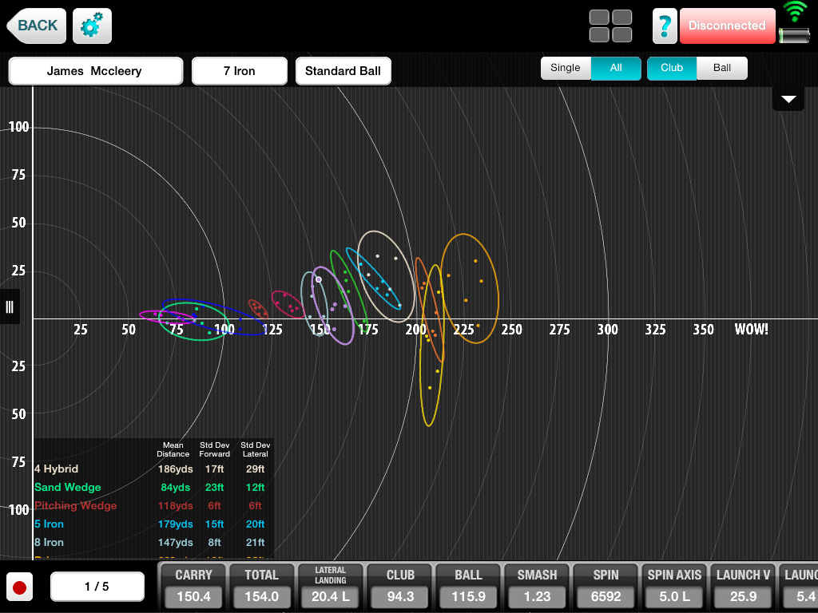The image size is (818, 613).
Task: Go back using the BACK button
Action: [x=37, y=26]
